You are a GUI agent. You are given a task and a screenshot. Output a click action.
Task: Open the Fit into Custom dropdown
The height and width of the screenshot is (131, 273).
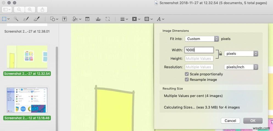tap(202, 39)
